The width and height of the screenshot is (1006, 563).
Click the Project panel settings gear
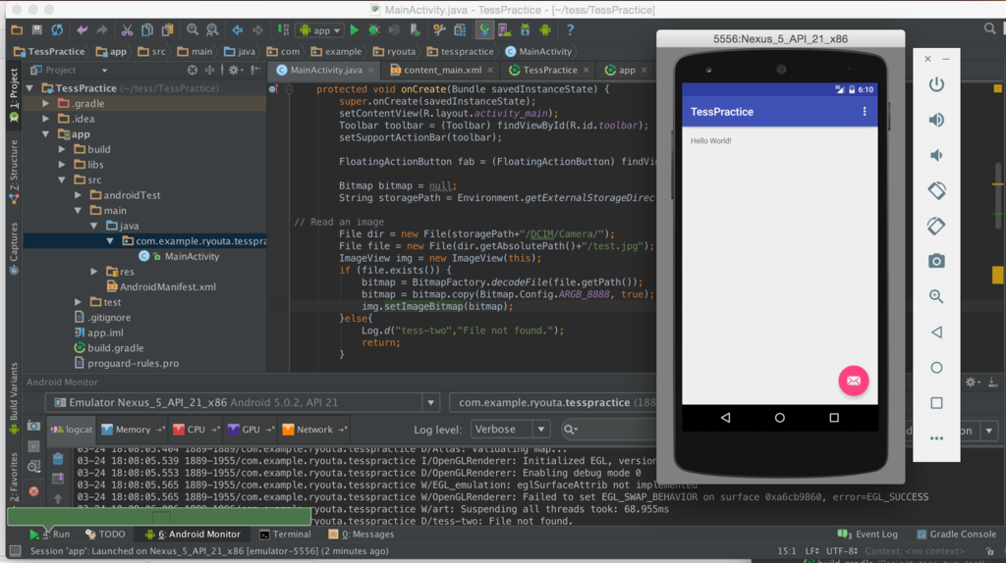coord(234,70)
